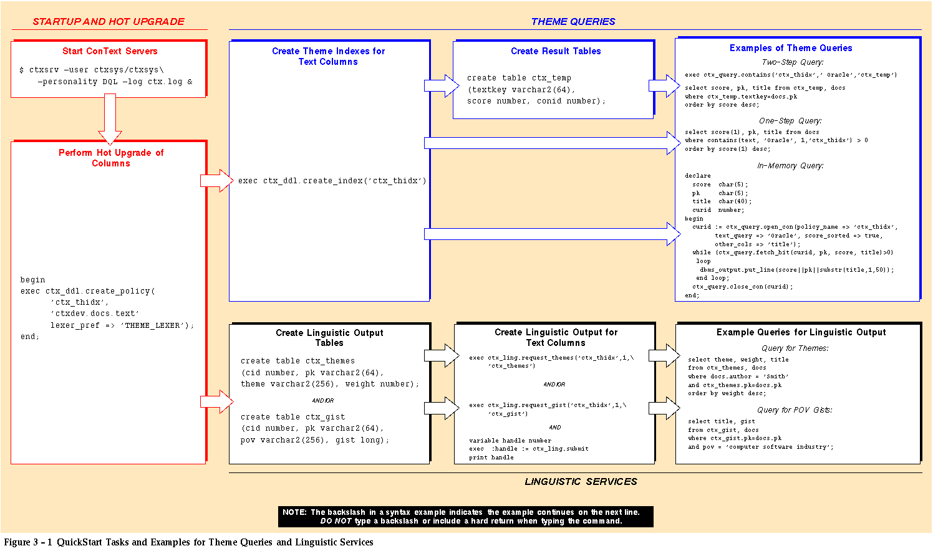Viewport: 933px width, 551px height.
Task: Click the black arrow pointing to request_gist command
Action: tap(442, 408)
